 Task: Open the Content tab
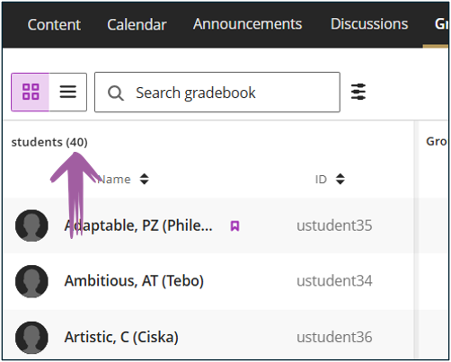[54, 24]
